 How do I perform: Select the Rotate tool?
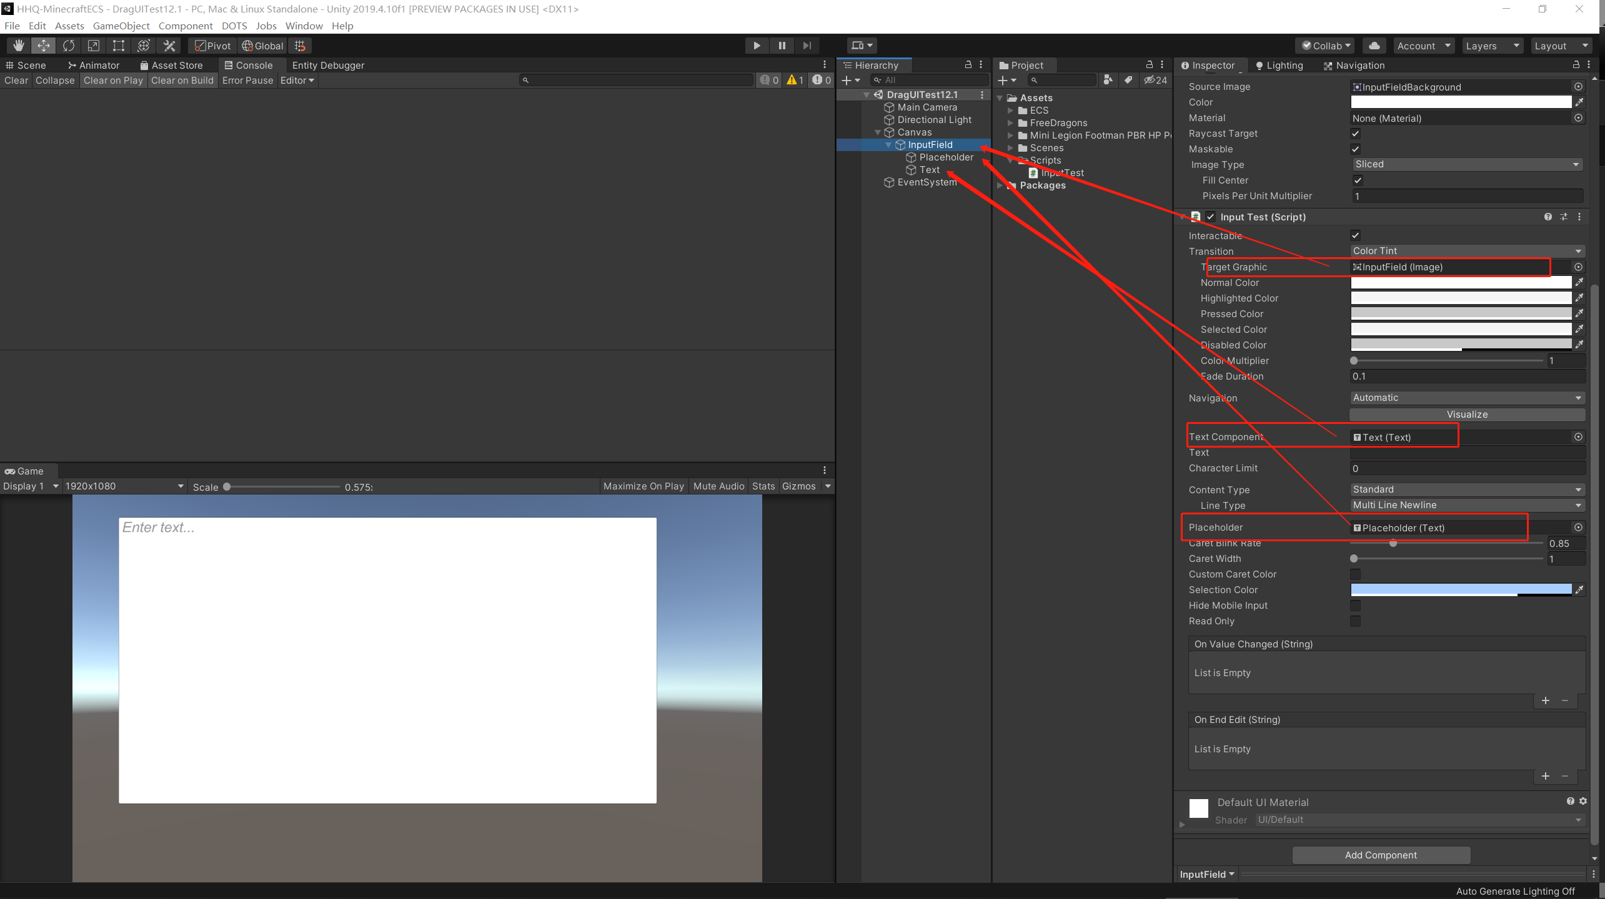pyautogui.click(x=69, y=46)
